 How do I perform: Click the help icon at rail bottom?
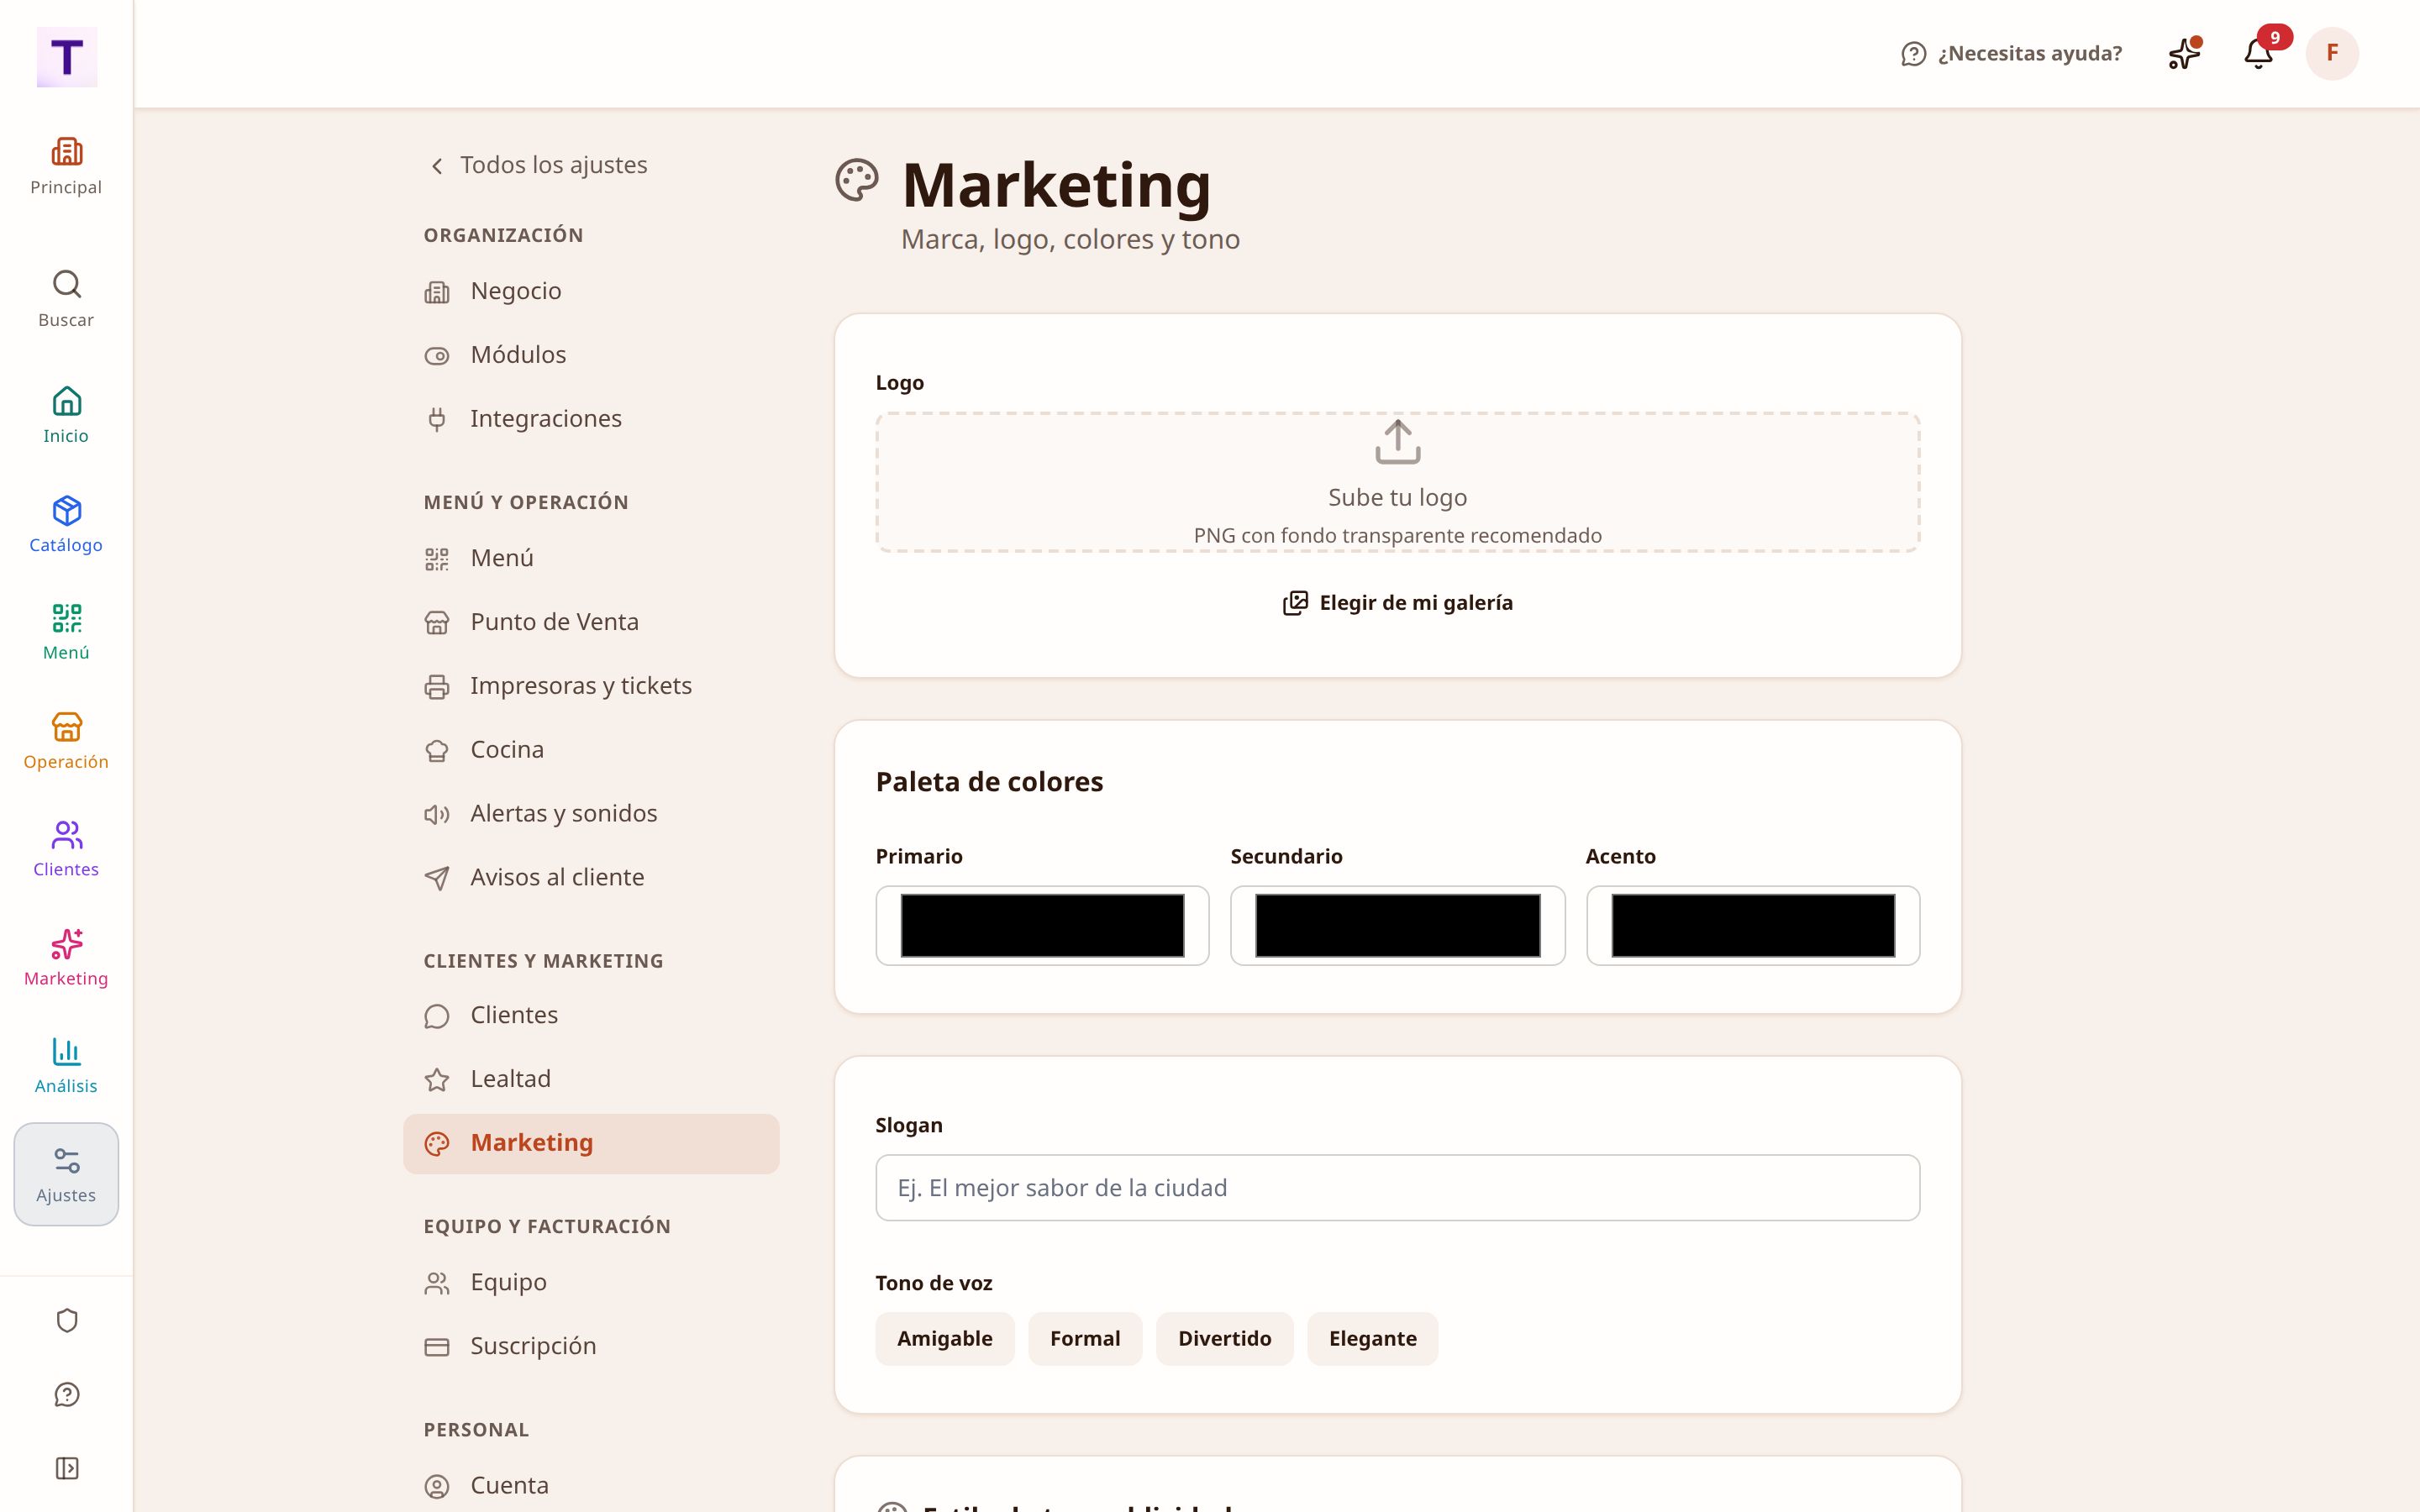(x=67, y=1395)
